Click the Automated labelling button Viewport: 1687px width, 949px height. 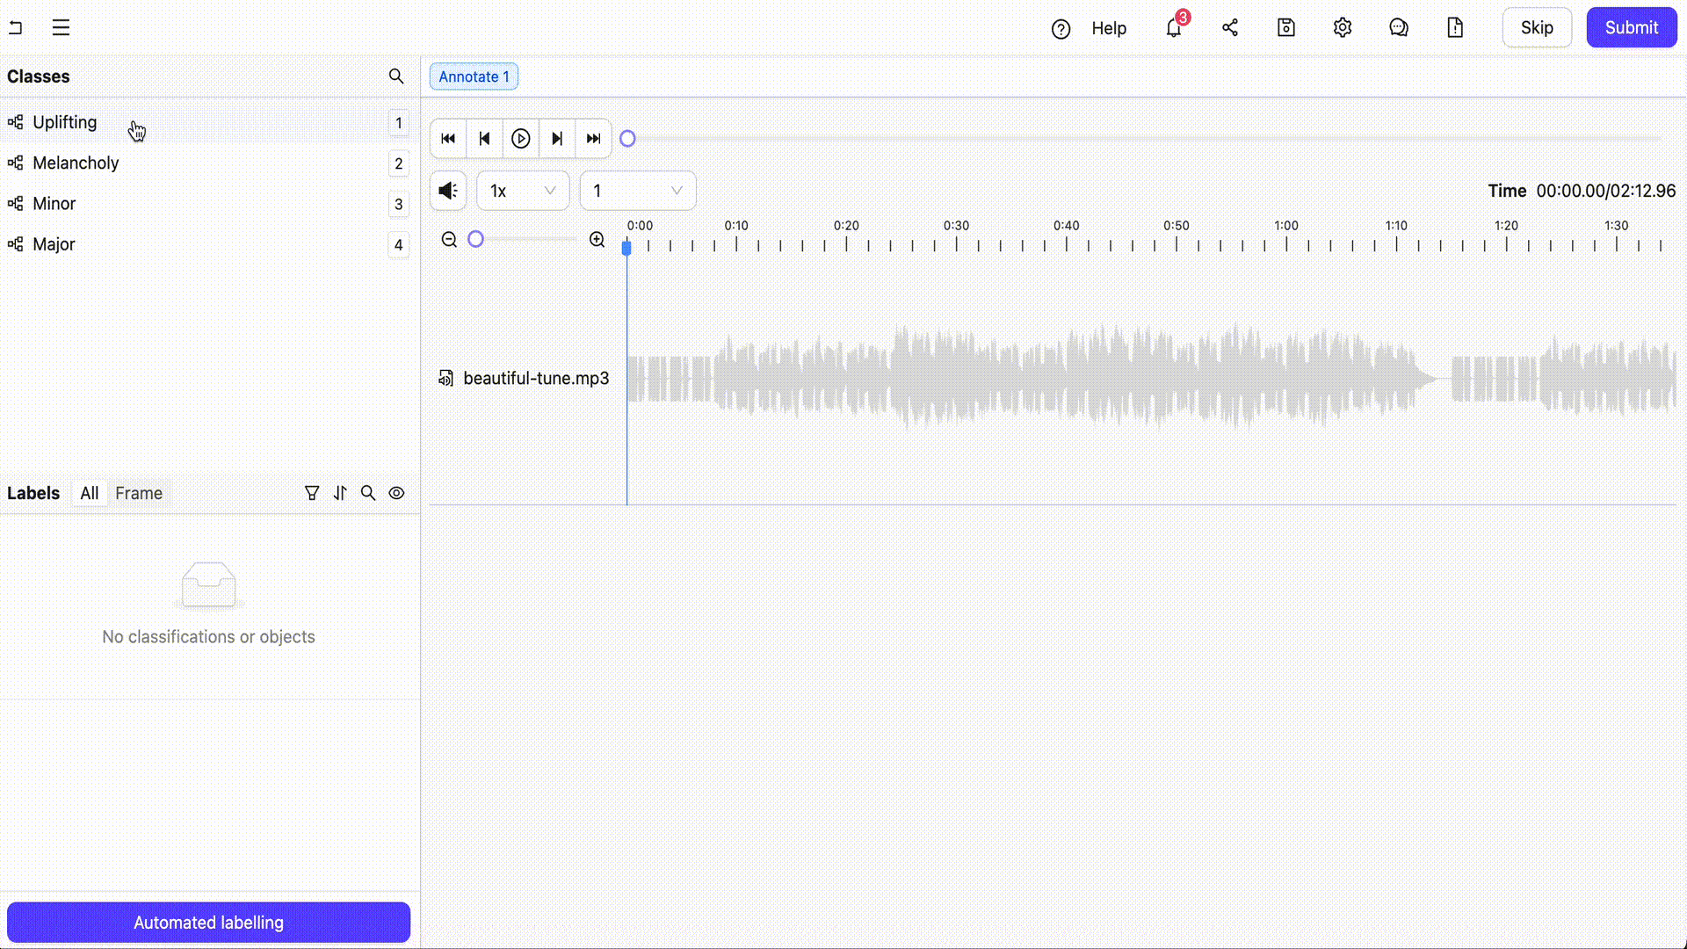click(x=208, y=923)
